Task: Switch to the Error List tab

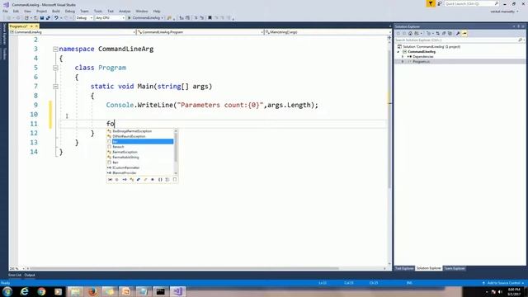Action: (15, 275)
